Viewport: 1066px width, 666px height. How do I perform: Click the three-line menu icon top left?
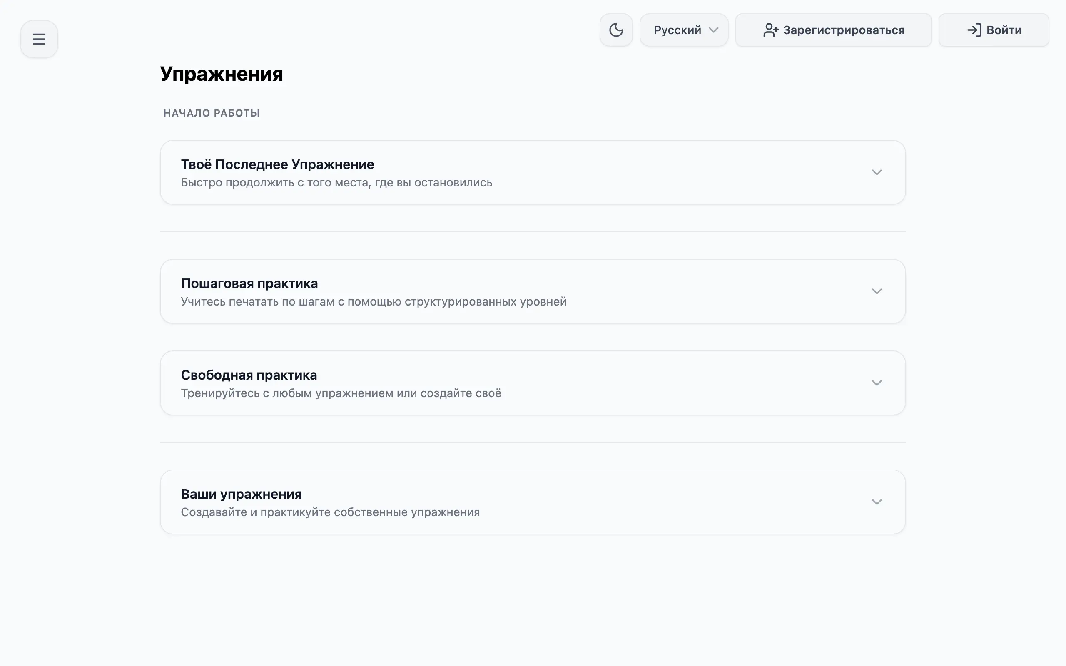[39, 39]
